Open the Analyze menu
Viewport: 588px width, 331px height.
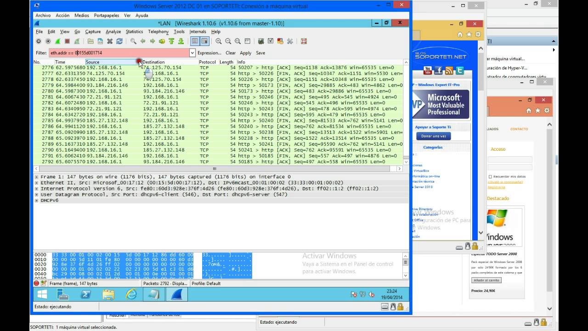coord(113,32)
